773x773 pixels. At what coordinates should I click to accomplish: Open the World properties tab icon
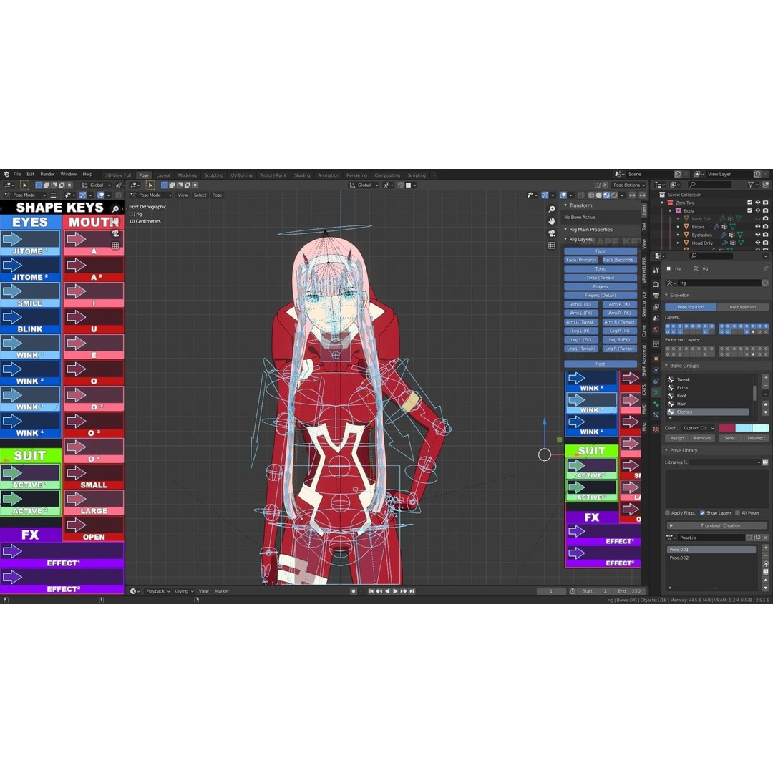click(656, 330)
